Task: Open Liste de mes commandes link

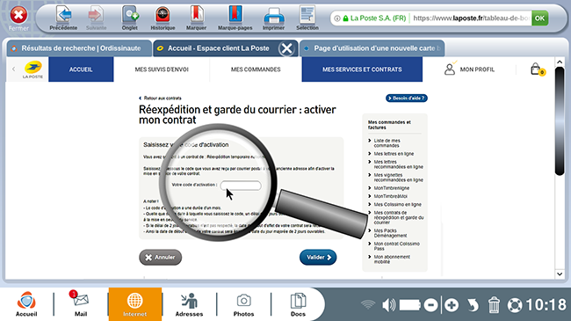Action: coord(387,143)
